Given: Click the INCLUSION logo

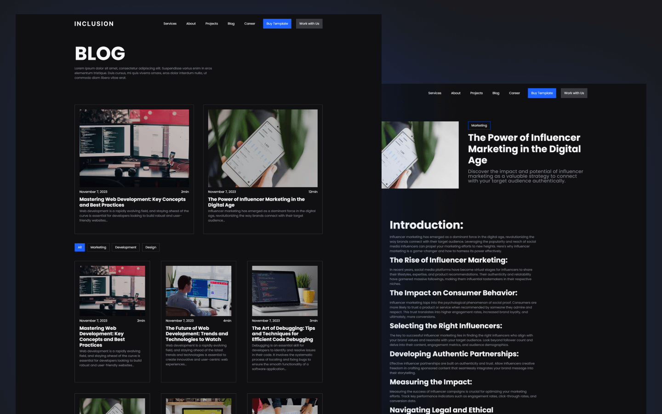Looking at the screenshot, I should [94, 23].
